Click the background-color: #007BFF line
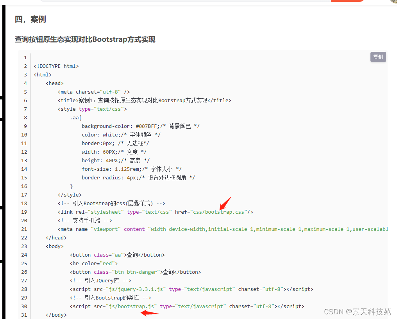 141,126
